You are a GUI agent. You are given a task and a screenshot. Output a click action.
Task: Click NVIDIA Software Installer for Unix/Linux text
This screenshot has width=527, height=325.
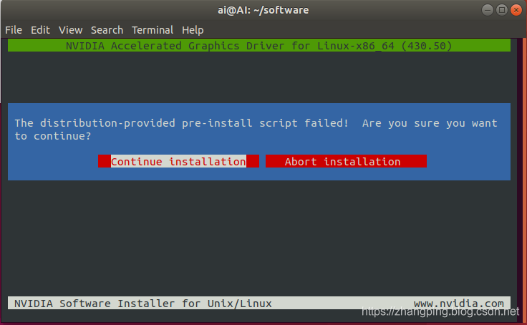[x=142, y=304]
